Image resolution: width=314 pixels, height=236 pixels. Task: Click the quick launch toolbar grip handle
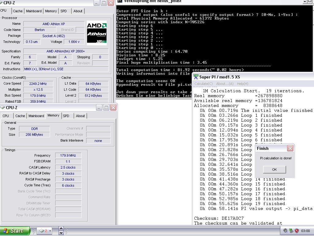[x=34, y=231]
